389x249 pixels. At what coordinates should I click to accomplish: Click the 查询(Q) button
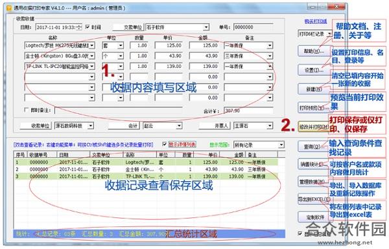pyautogui.click(x=314, y=147)
